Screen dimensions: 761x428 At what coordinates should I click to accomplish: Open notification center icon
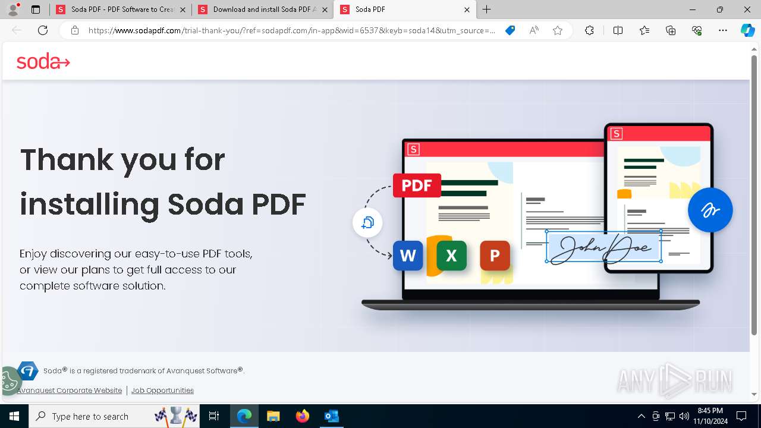741,416
